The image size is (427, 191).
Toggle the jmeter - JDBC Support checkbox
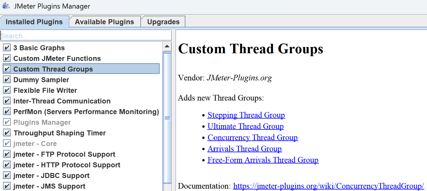[7, 176]
